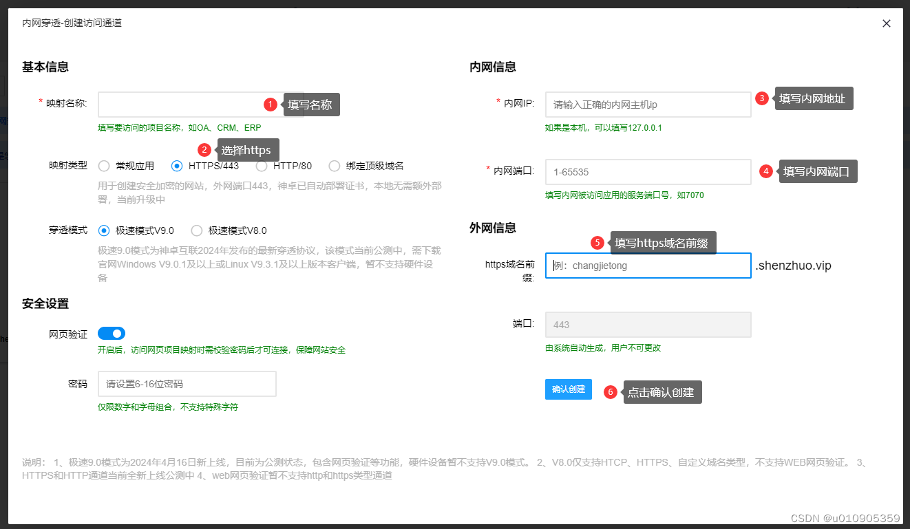
Task: Click the .shenzhuo.vip domain suffix text
Action: pyautogui.click(x=794, y=266)
